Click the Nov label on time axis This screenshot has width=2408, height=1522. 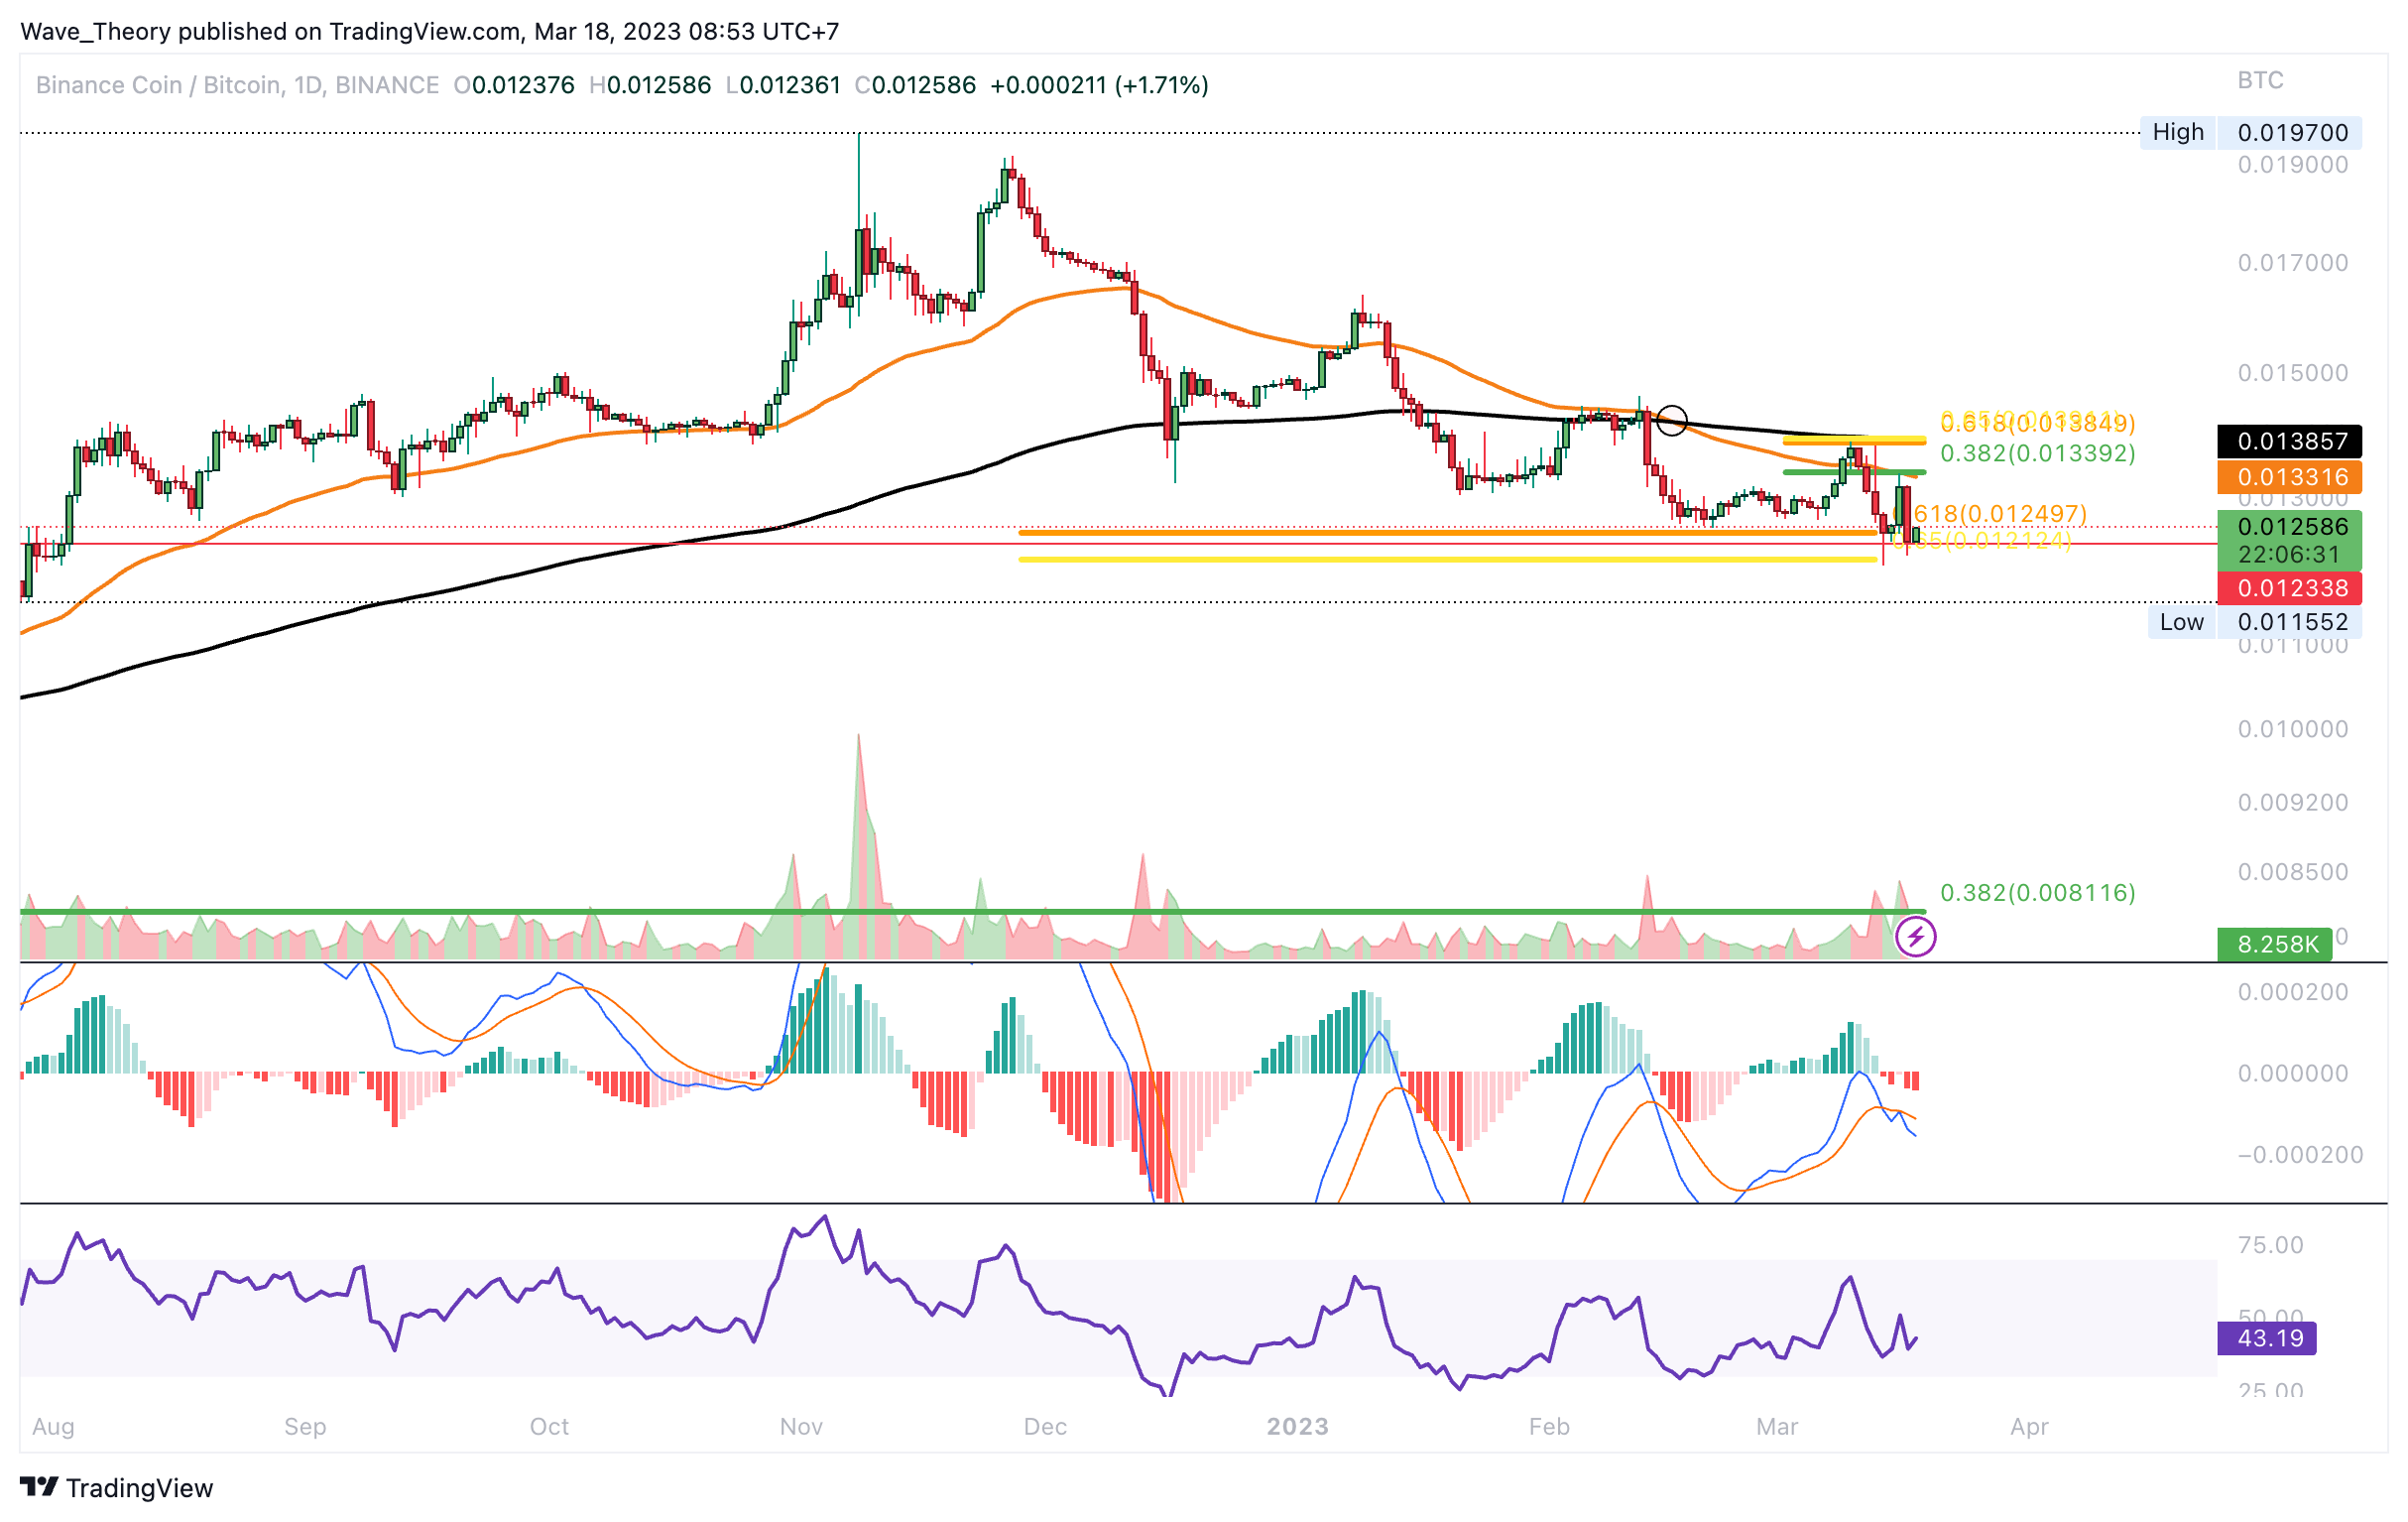tap(801, 1427)
